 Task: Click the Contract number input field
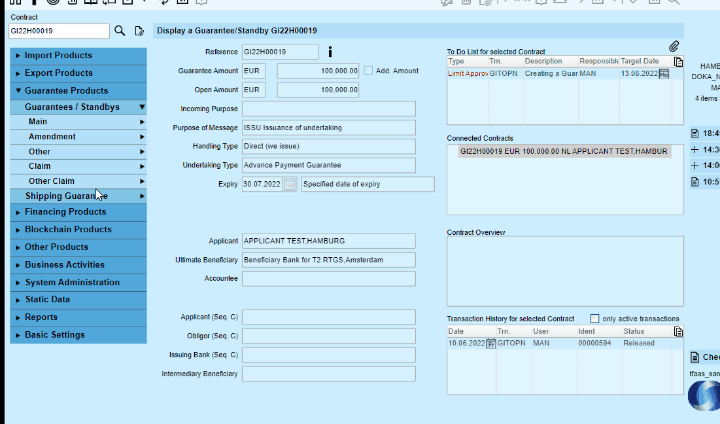click(60, 31)
